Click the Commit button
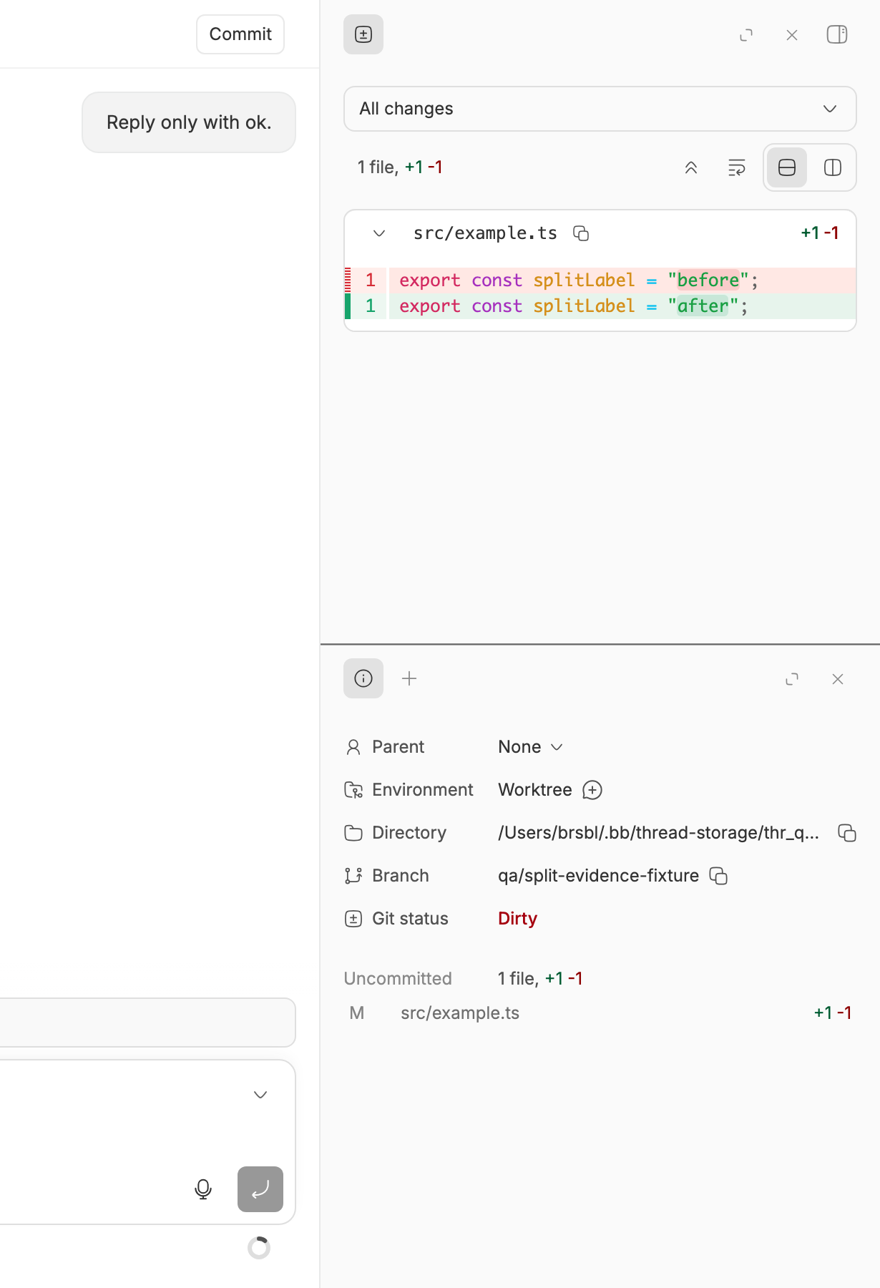 [x=240, y=34]
